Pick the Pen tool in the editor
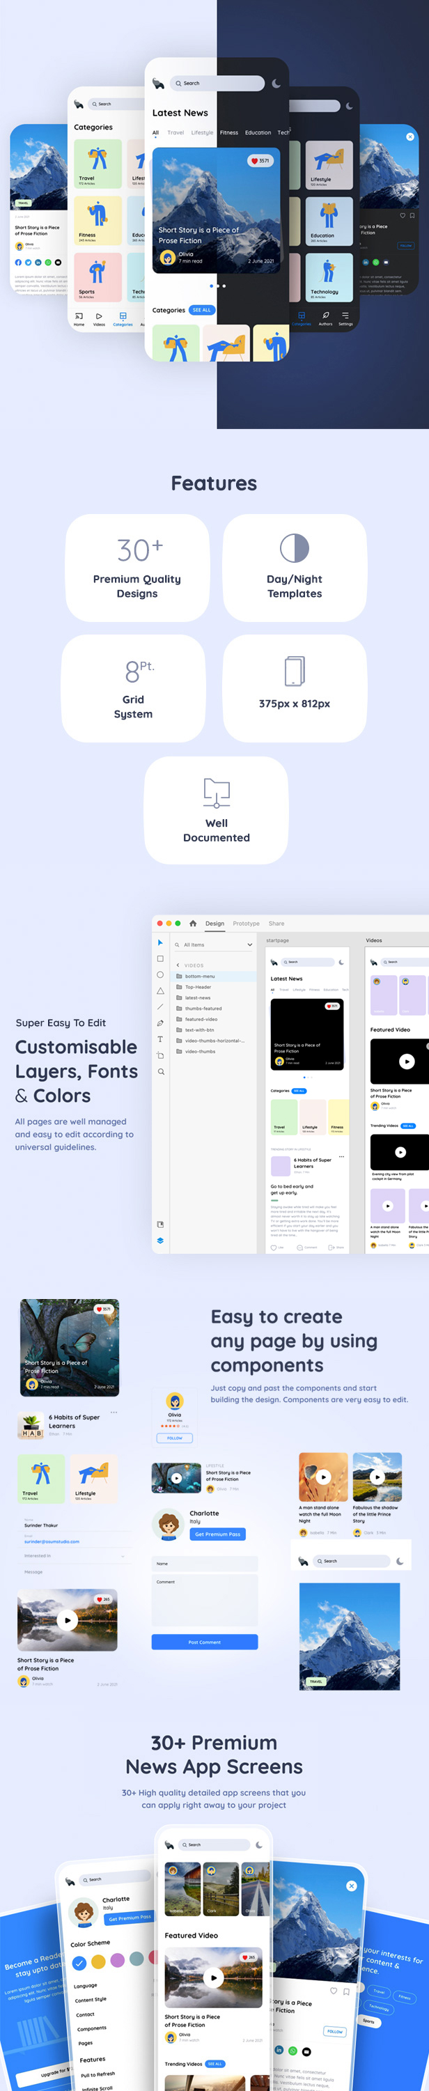429x2091 pixels. coord(159,1023)
